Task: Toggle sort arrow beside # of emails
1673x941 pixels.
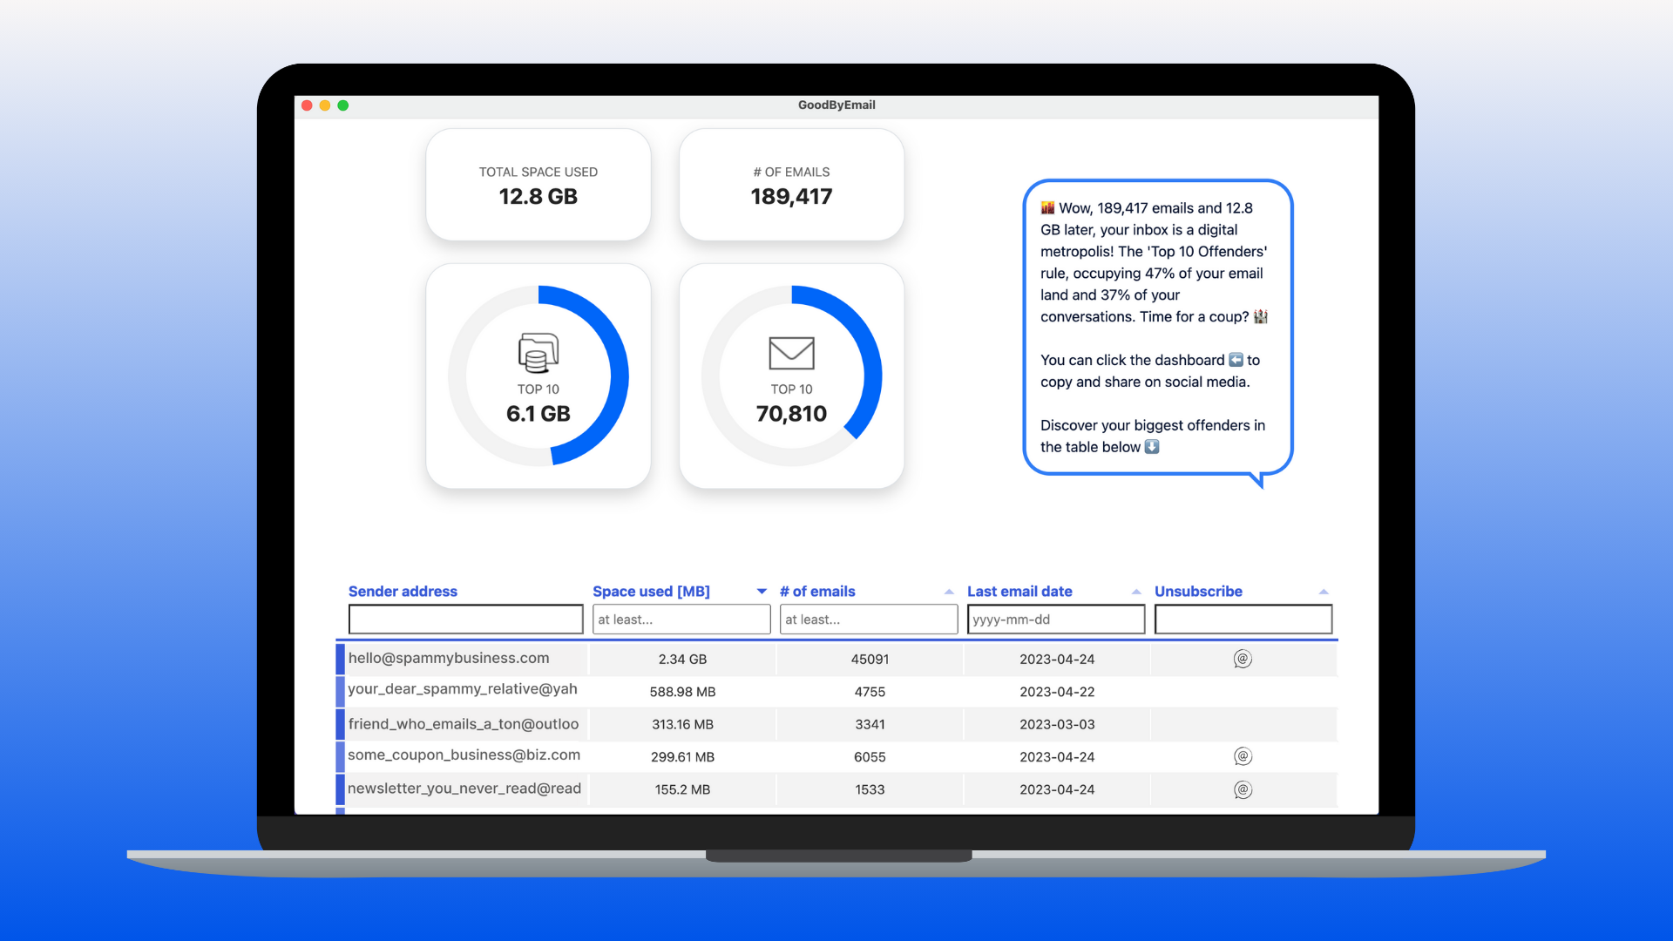Action: tap(949, 592)
